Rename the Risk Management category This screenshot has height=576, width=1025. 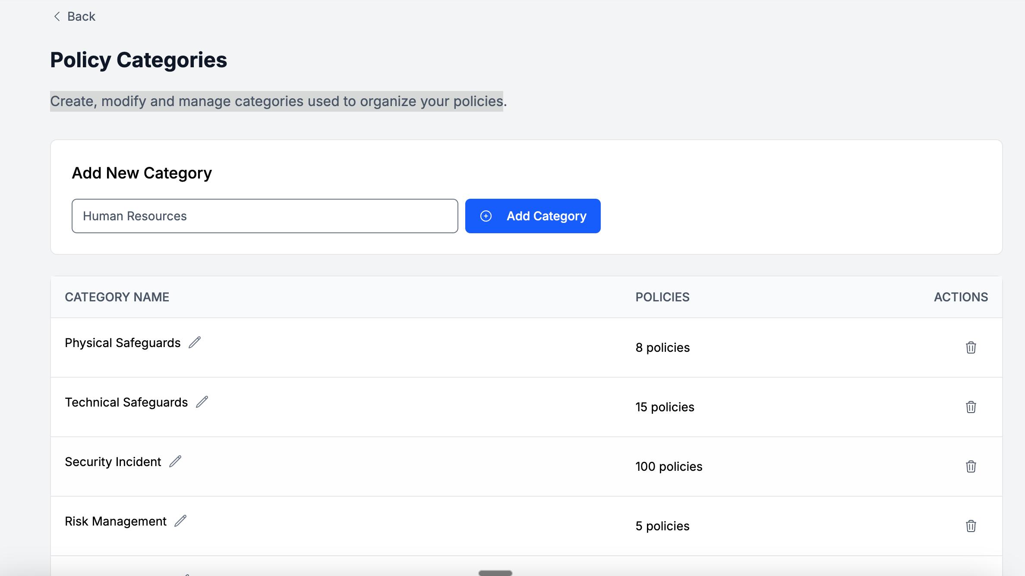[180, 521]
